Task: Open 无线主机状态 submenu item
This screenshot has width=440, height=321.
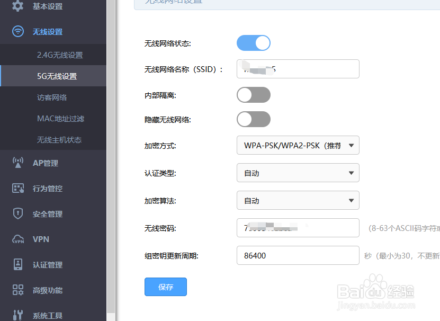Action: coord(59,140)
